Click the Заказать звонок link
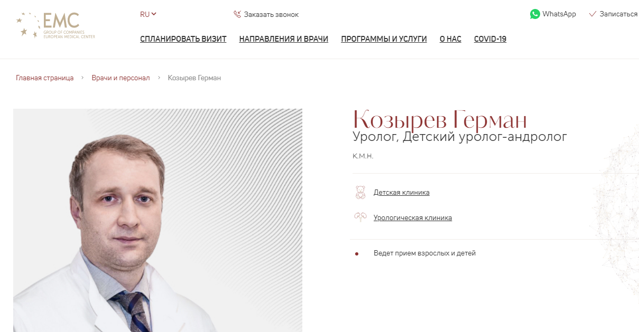The width and height of the screenshot is (639, 332). tap(271, 14)
